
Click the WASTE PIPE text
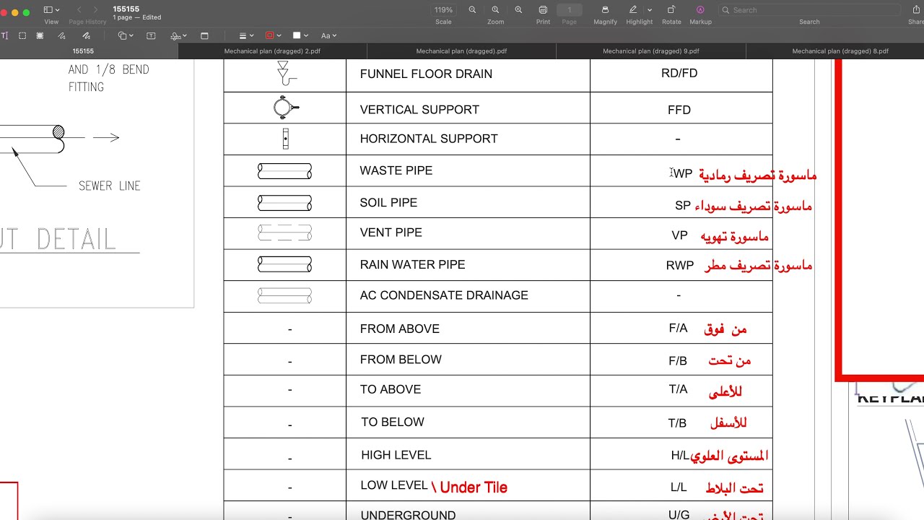[396, 170]
